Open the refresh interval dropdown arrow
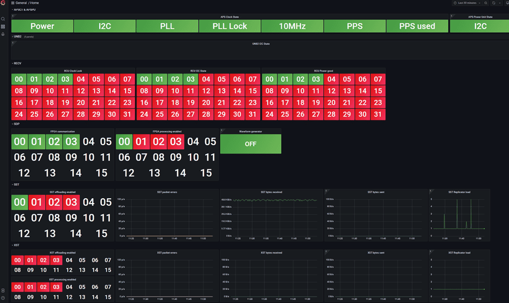Viewport: 509px width, 303px height. click(x=500, y=3)
